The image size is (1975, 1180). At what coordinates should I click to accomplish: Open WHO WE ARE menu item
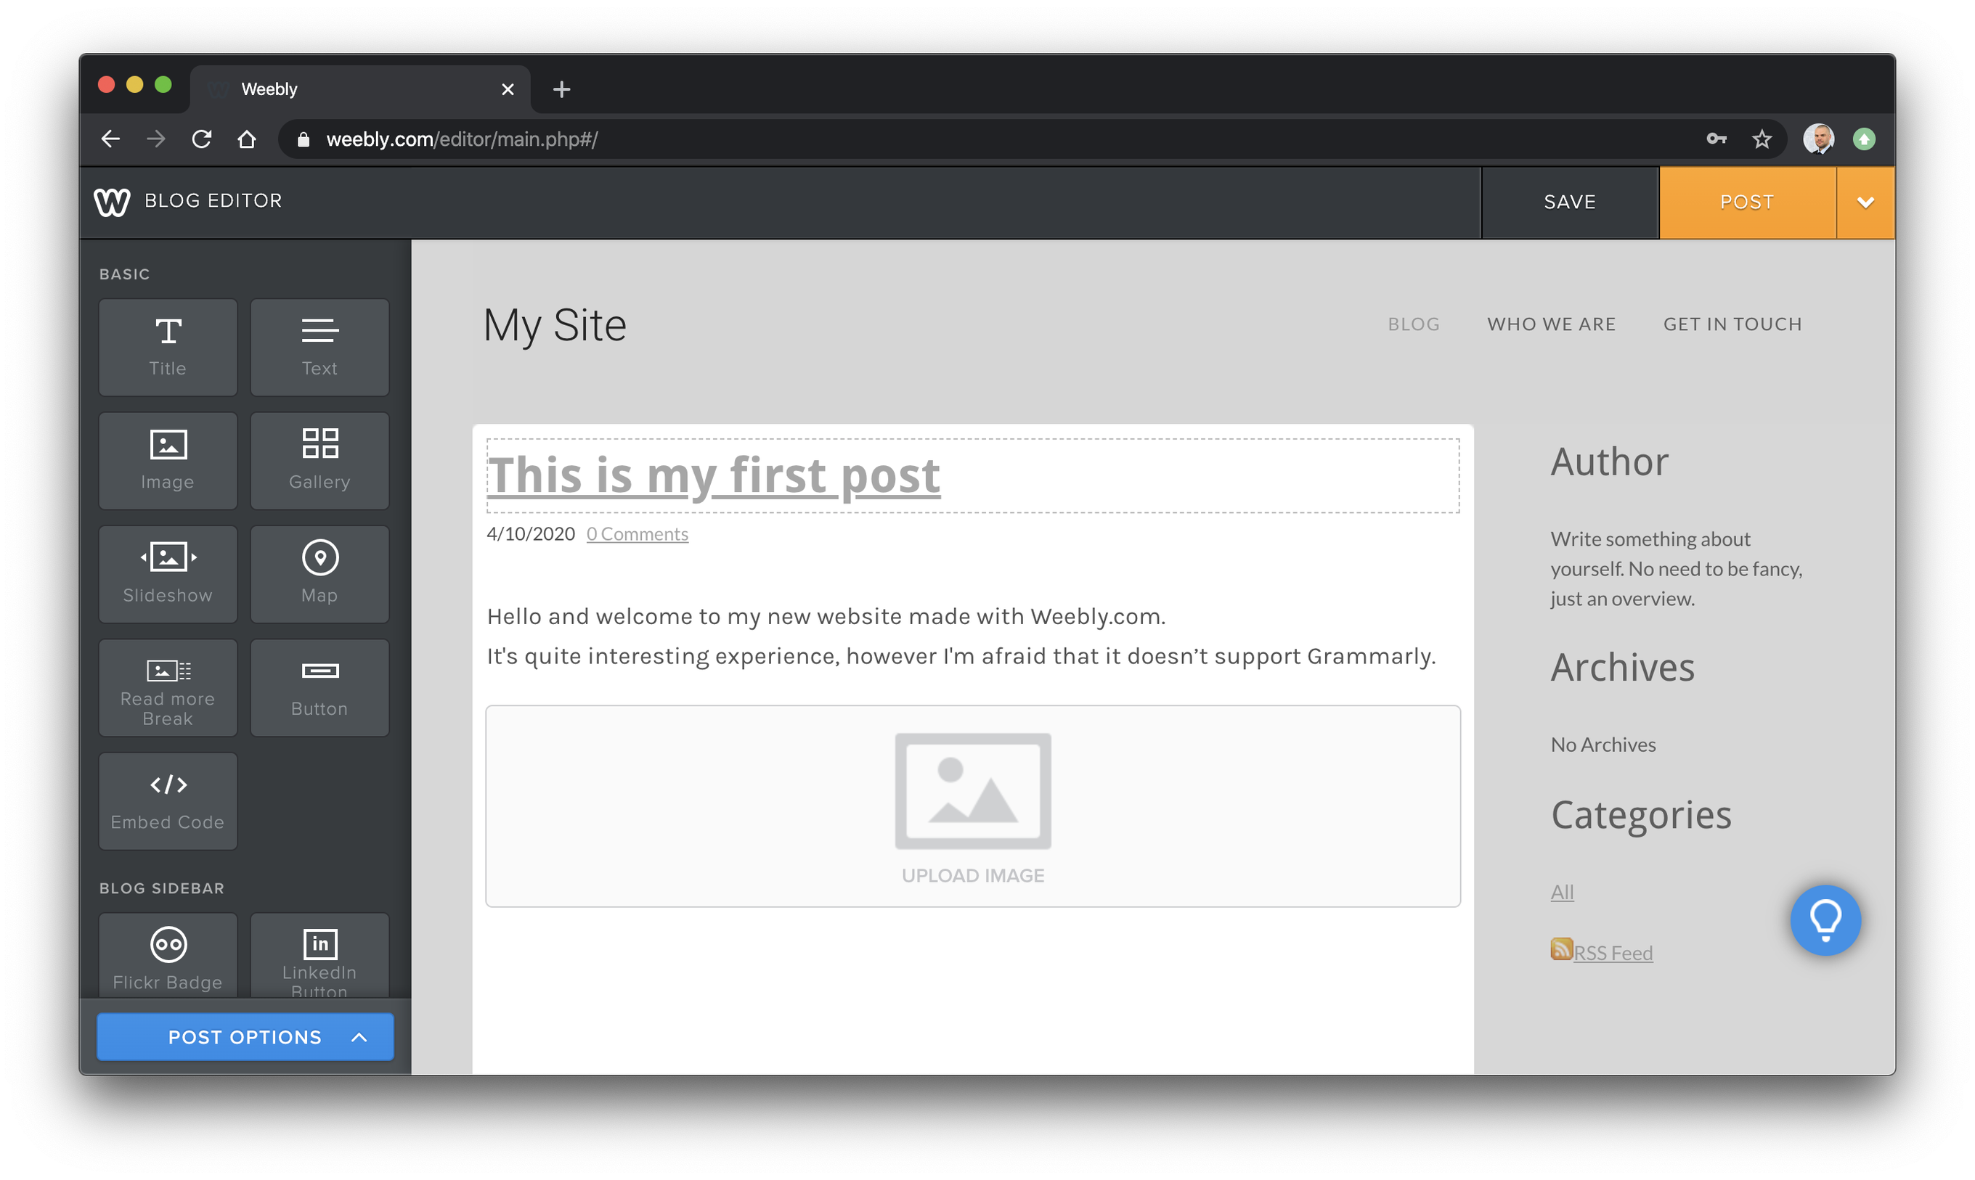(x=1551, y=324)
